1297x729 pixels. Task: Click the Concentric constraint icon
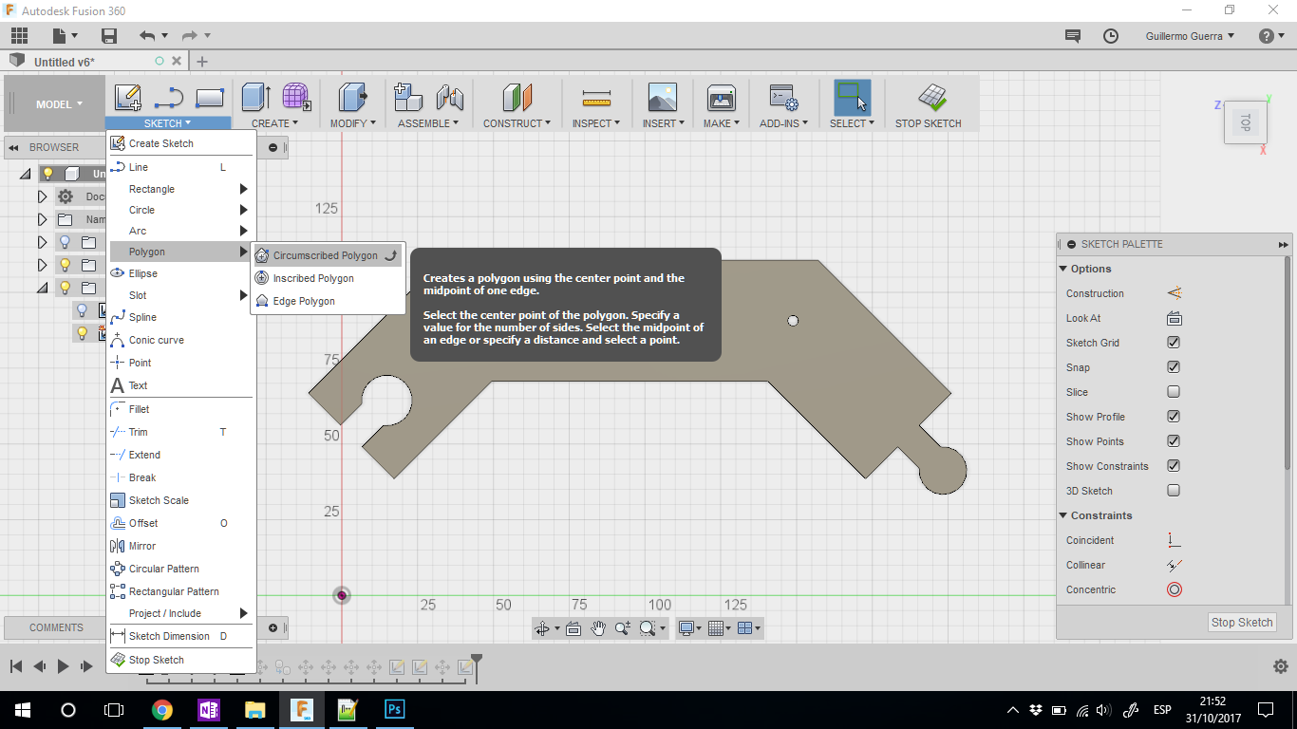1174,589
